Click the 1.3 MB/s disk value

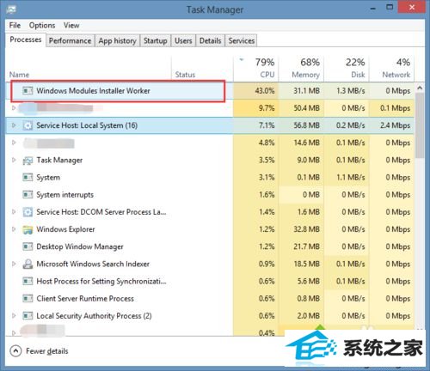click(x=351, y=91)
